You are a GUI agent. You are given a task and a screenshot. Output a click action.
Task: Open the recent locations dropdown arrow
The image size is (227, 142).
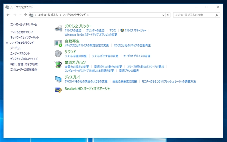[x=20, y=15]
